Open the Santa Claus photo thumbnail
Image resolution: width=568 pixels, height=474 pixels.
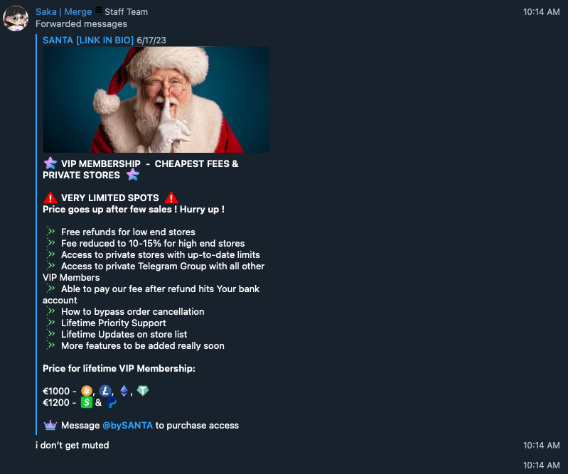pyautogui.click(x=156, y=99)
